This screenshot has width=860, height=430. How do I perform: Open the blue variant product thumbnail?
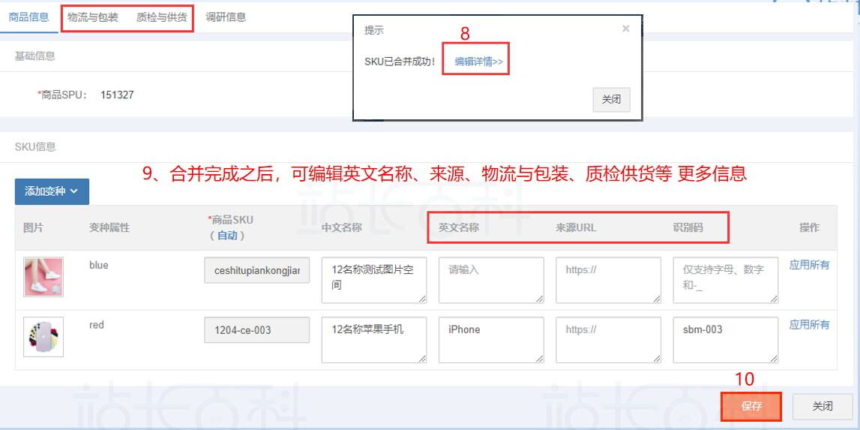(43, 278)
